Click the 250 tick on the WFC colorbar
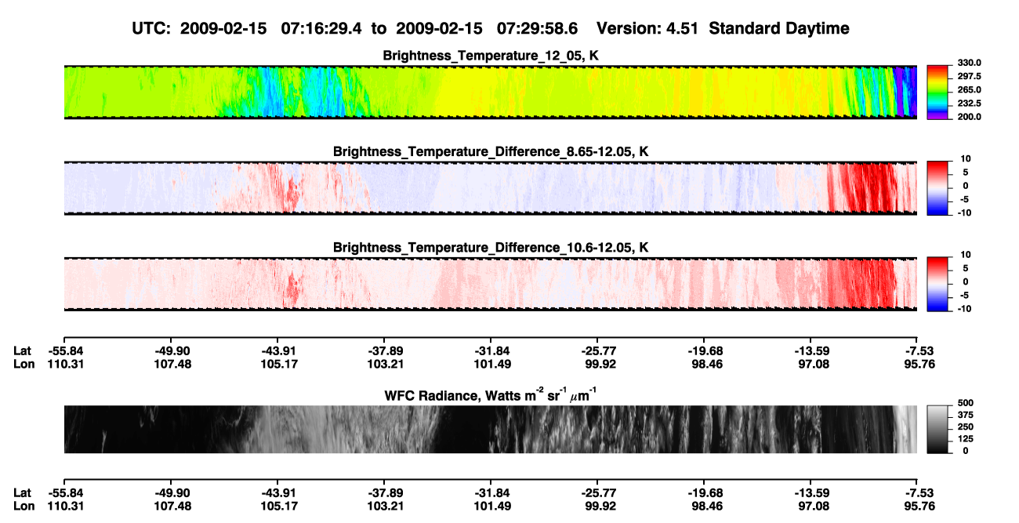Viewport: 1019px width, 523px height. pyautogui.click(x=965, y=426)
